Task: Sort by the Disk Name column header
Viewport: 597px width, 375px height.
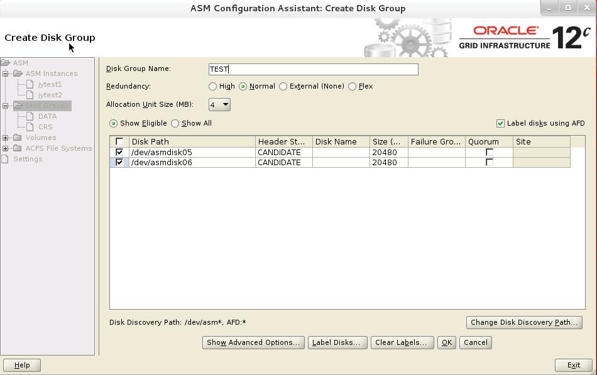Action: pyautogui.click(x=341, y=141)
